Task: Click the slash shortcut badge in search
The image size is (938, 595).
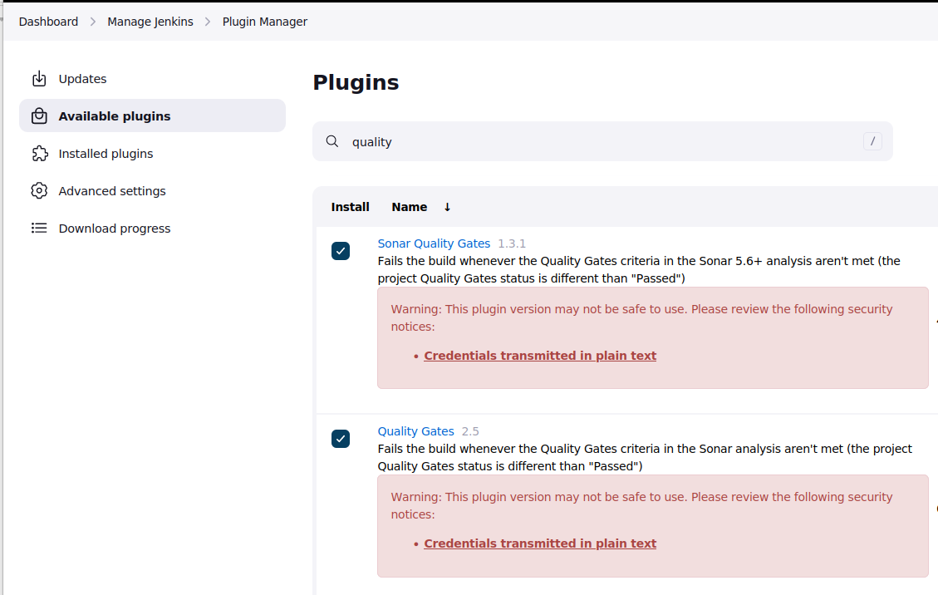Action: 872,141
